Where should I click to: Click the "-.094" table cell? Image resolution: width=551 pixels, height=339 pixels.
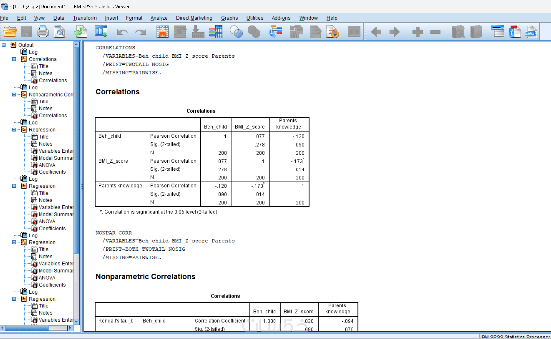pos(348,321)
